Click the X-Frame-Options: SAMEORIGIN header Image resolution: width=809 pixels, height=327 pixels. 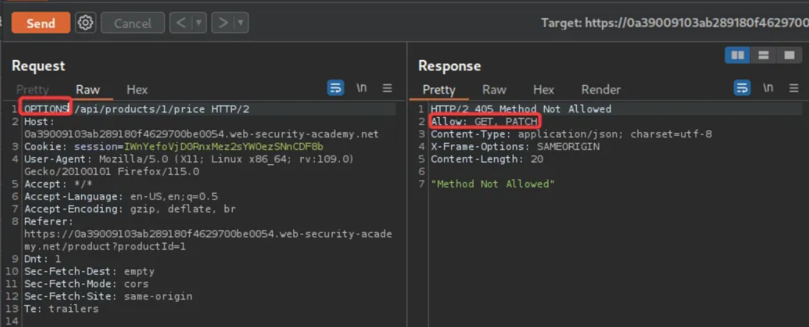(x=515, y=146)
